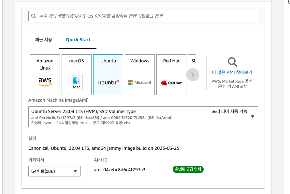Show more OS tiles with right chevron

click(x=193, y=75)
